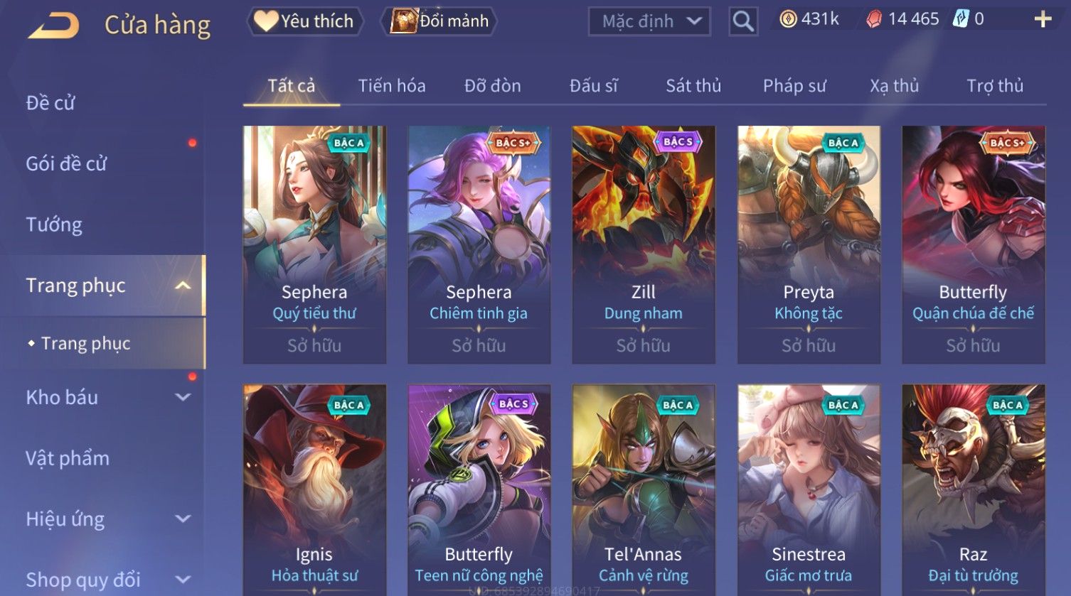
Task: Switch to the Pháp sư tab
Action: (794, 86)
